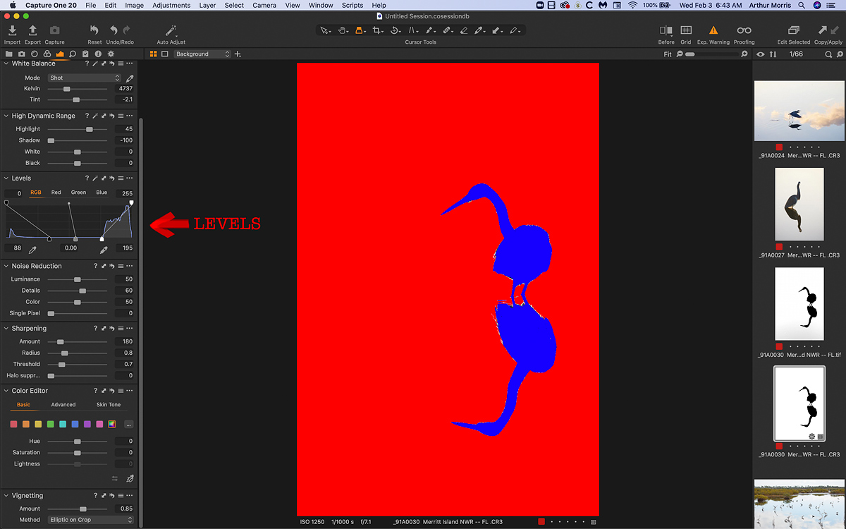Select the Pointer cursor tool
The image size is (846, 529).
[324, 30]
